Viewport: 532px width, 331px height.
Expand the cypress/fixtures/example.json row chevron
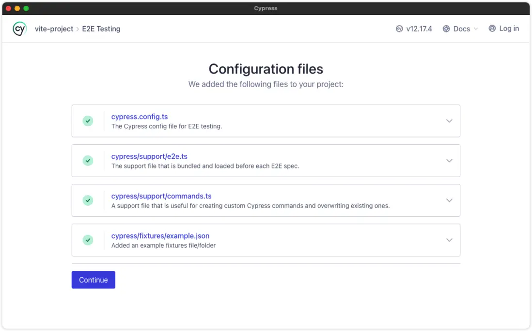(x=449, y=240)
